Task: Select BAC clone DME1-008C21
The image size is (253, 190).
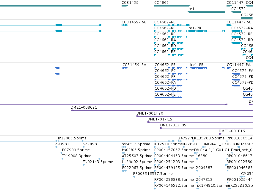Action: pos(84,107)
